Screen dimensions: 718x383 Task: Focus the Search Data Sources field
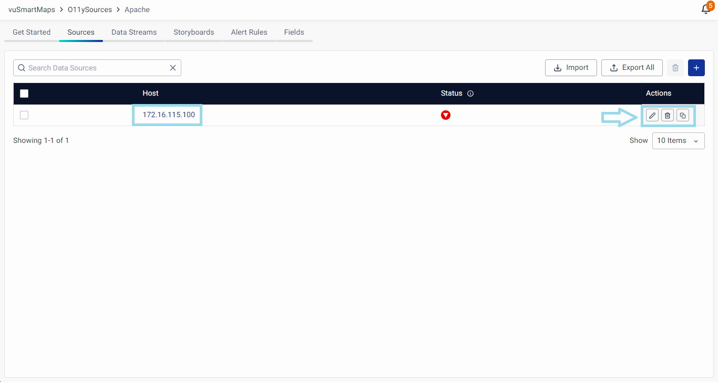pyautogui.click(x=95, y=68)
